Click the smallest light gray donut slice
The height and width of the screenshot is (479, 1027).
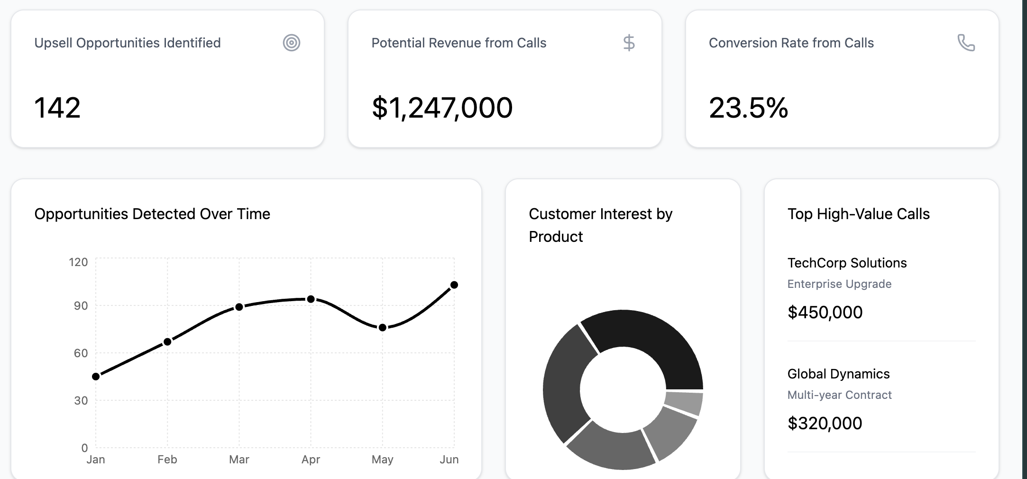point(683,402)
